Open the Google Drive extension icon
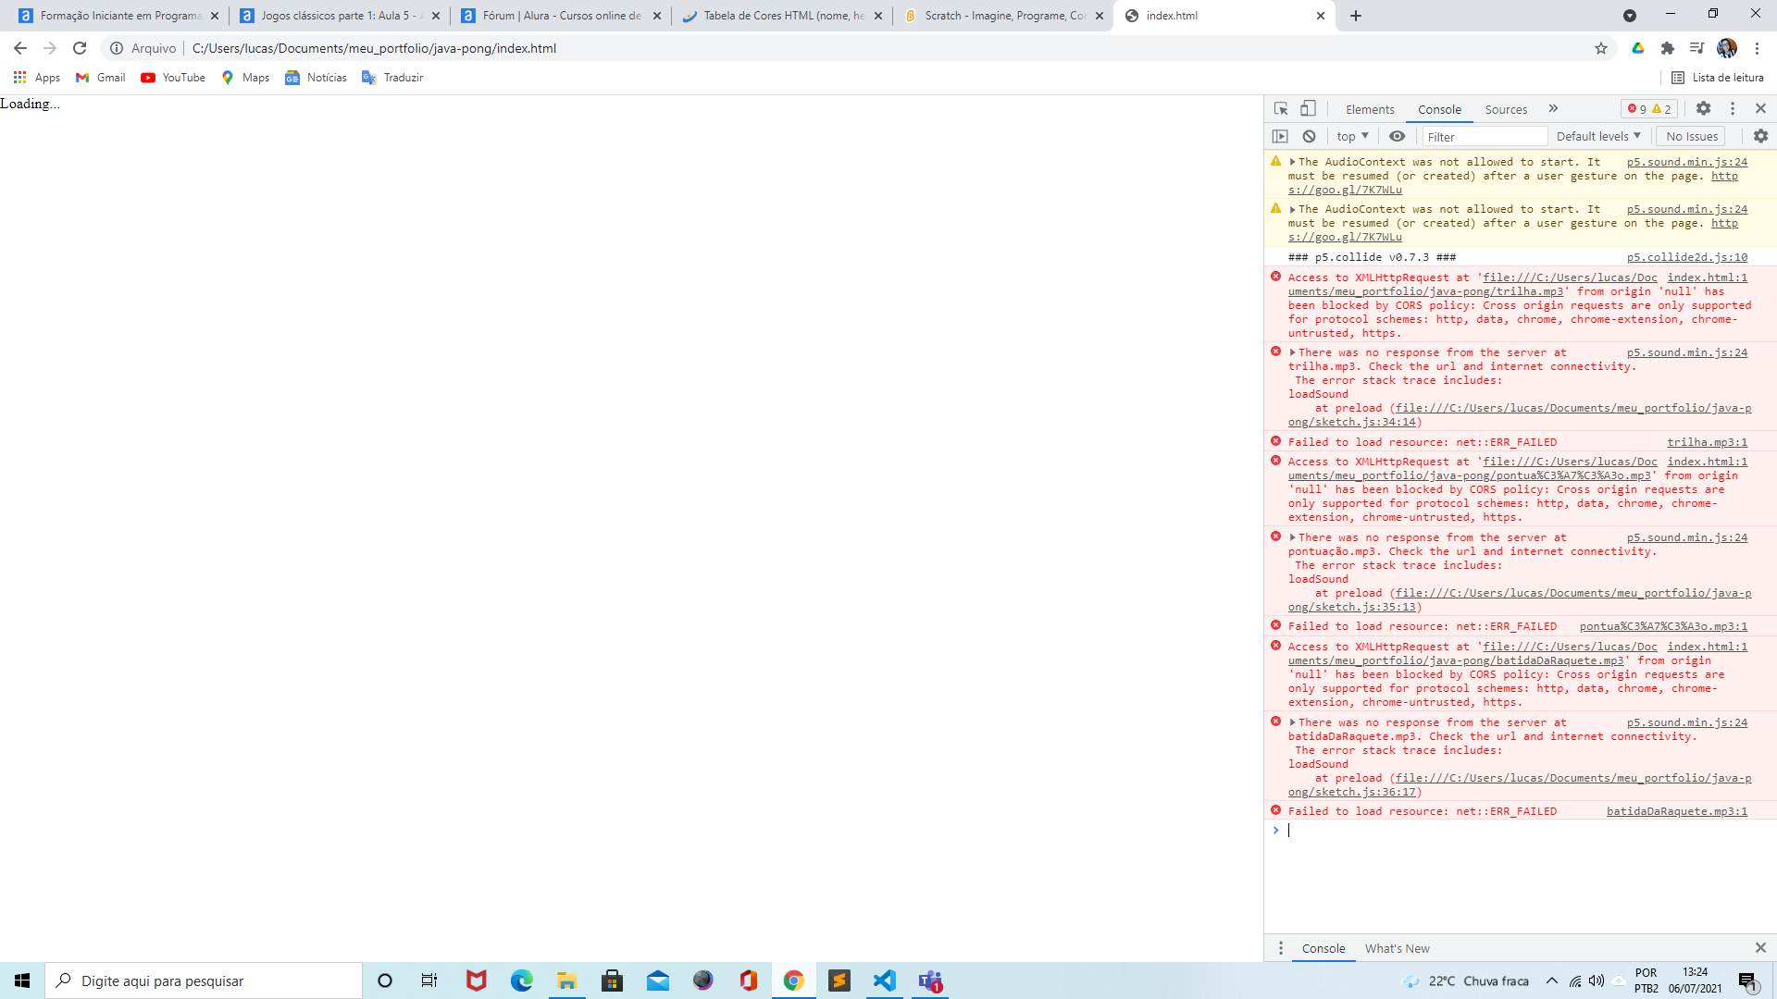This screenshot has height=999, width=1777. pos(1638,48)
